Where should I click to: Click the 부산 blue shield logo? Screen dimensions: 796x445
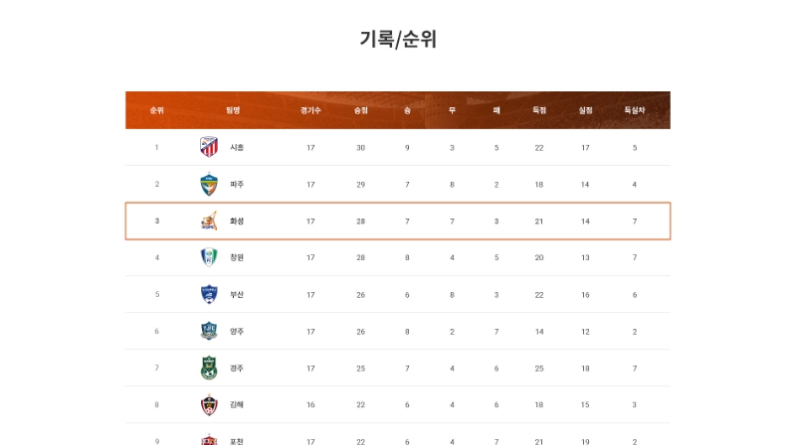click(x=209, y=294)
